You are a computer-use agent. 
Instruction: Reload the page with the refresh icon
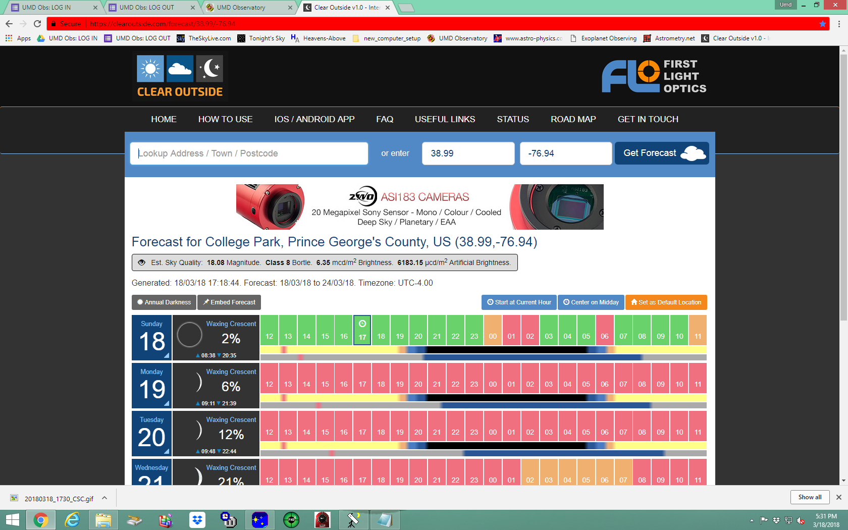pyautogui.click(x=37, y=24)
